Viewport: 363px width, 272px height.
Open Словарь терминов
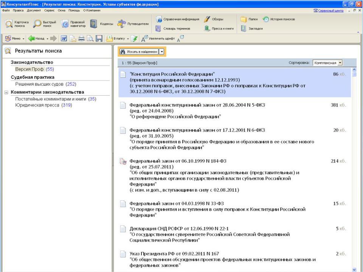pyautogui.click(x=173, y=28)
